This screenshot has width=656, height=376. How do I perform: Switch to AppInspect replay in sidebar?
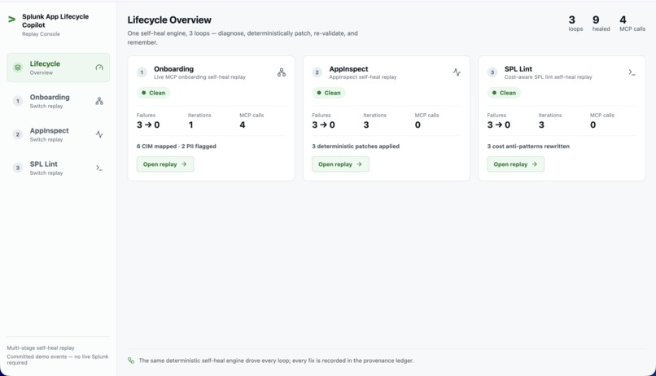[58, 134]
